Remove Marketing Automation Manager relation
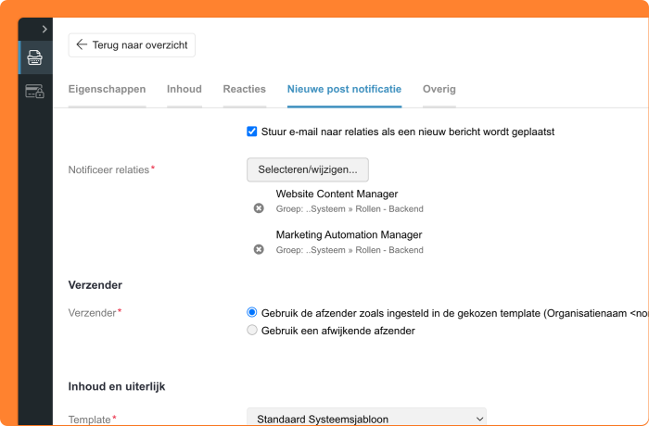Viewport: 649px width, 426px height. pyautogui.click(x=259, y=249)
